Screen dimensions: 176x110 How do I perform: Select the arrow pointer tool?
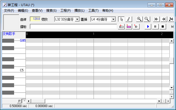(121, 19)
